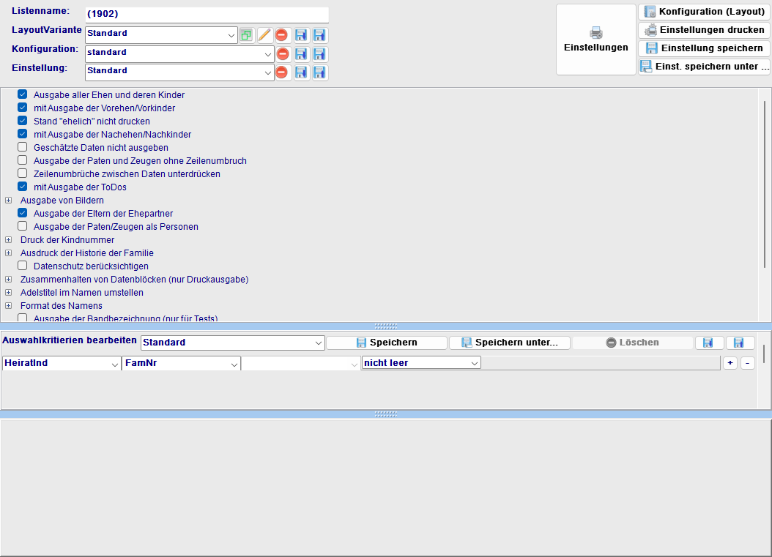Open the LayoutVariante dropdown
Viewport: 772px width, 557px height.
tap(231, 35)
